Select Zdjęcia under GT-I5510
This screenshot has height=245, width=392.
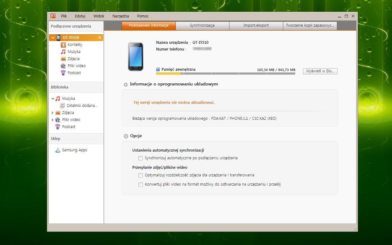73,59
